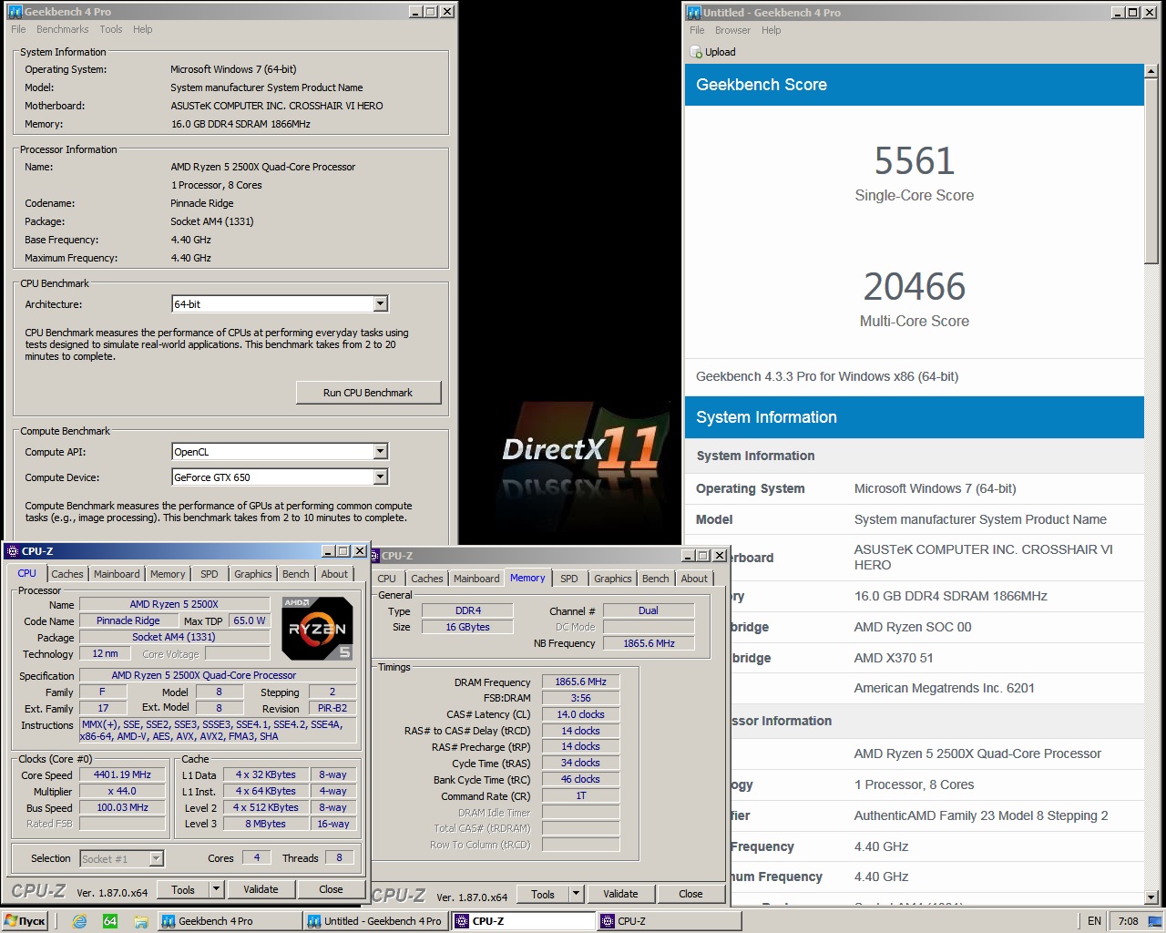The width and height of the screenshot is (1166, 933).
Task: Click the DRAM Frequency value 1865.6 MHz
Action: pos(580,682)
